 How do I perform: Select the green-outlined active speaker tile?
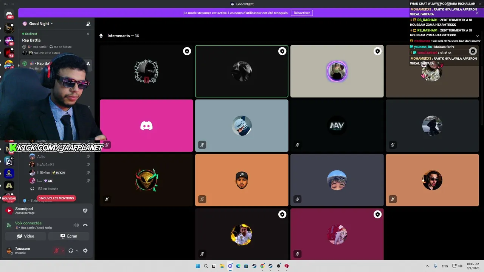242,71
